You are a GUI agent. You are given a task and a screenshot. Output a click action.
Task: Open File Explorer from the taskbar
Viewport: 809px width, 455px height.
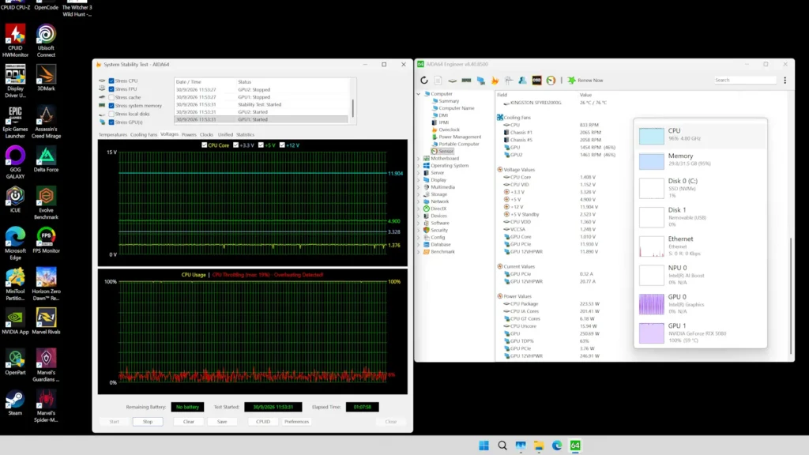tap(539, 446)
